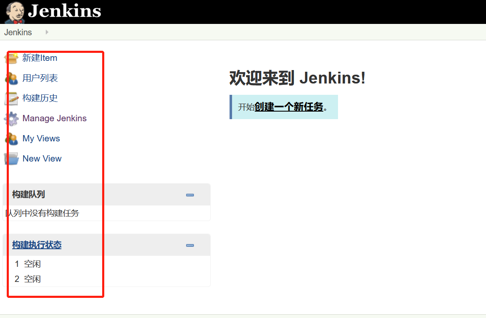
Task: Open the 新建Item link
Action: coord(40,58)
